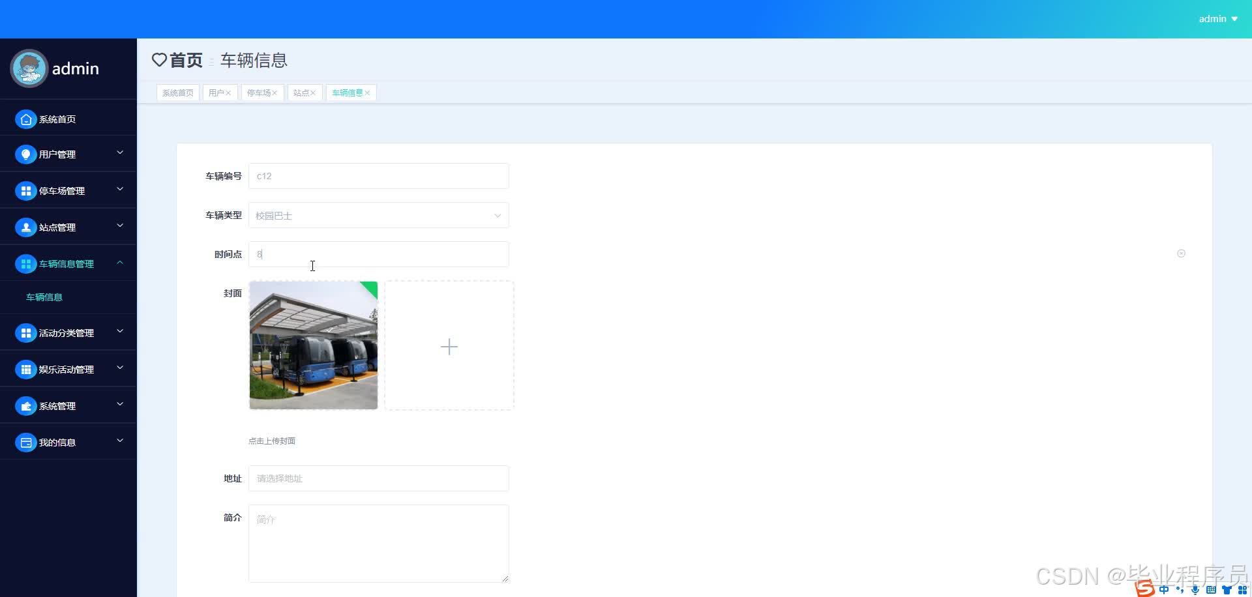
Task: Toggle the punctuation mode icon in IME bar
Action: tap(1180, 590)
